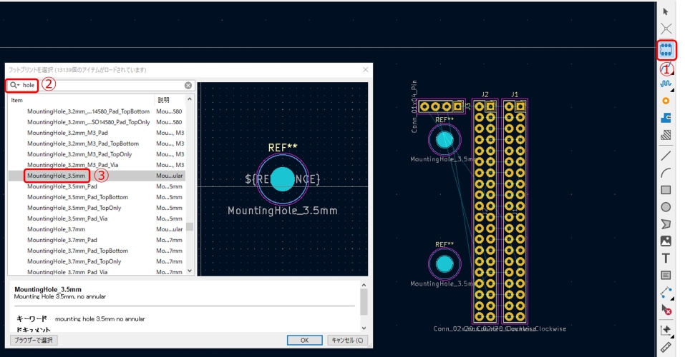
Task: Select the Measure ruler tool
Action: 666,348
